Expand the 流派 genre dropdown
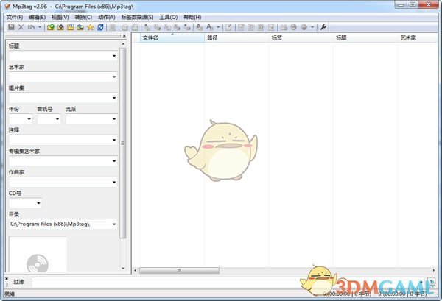 click(x=114, y=119)
